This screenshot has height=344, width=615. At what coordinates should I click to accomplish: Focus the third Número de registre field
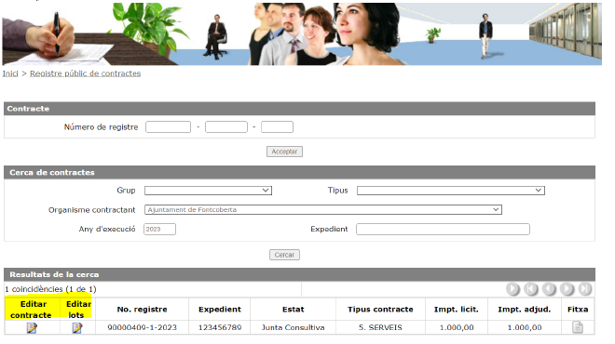[277, 127]
